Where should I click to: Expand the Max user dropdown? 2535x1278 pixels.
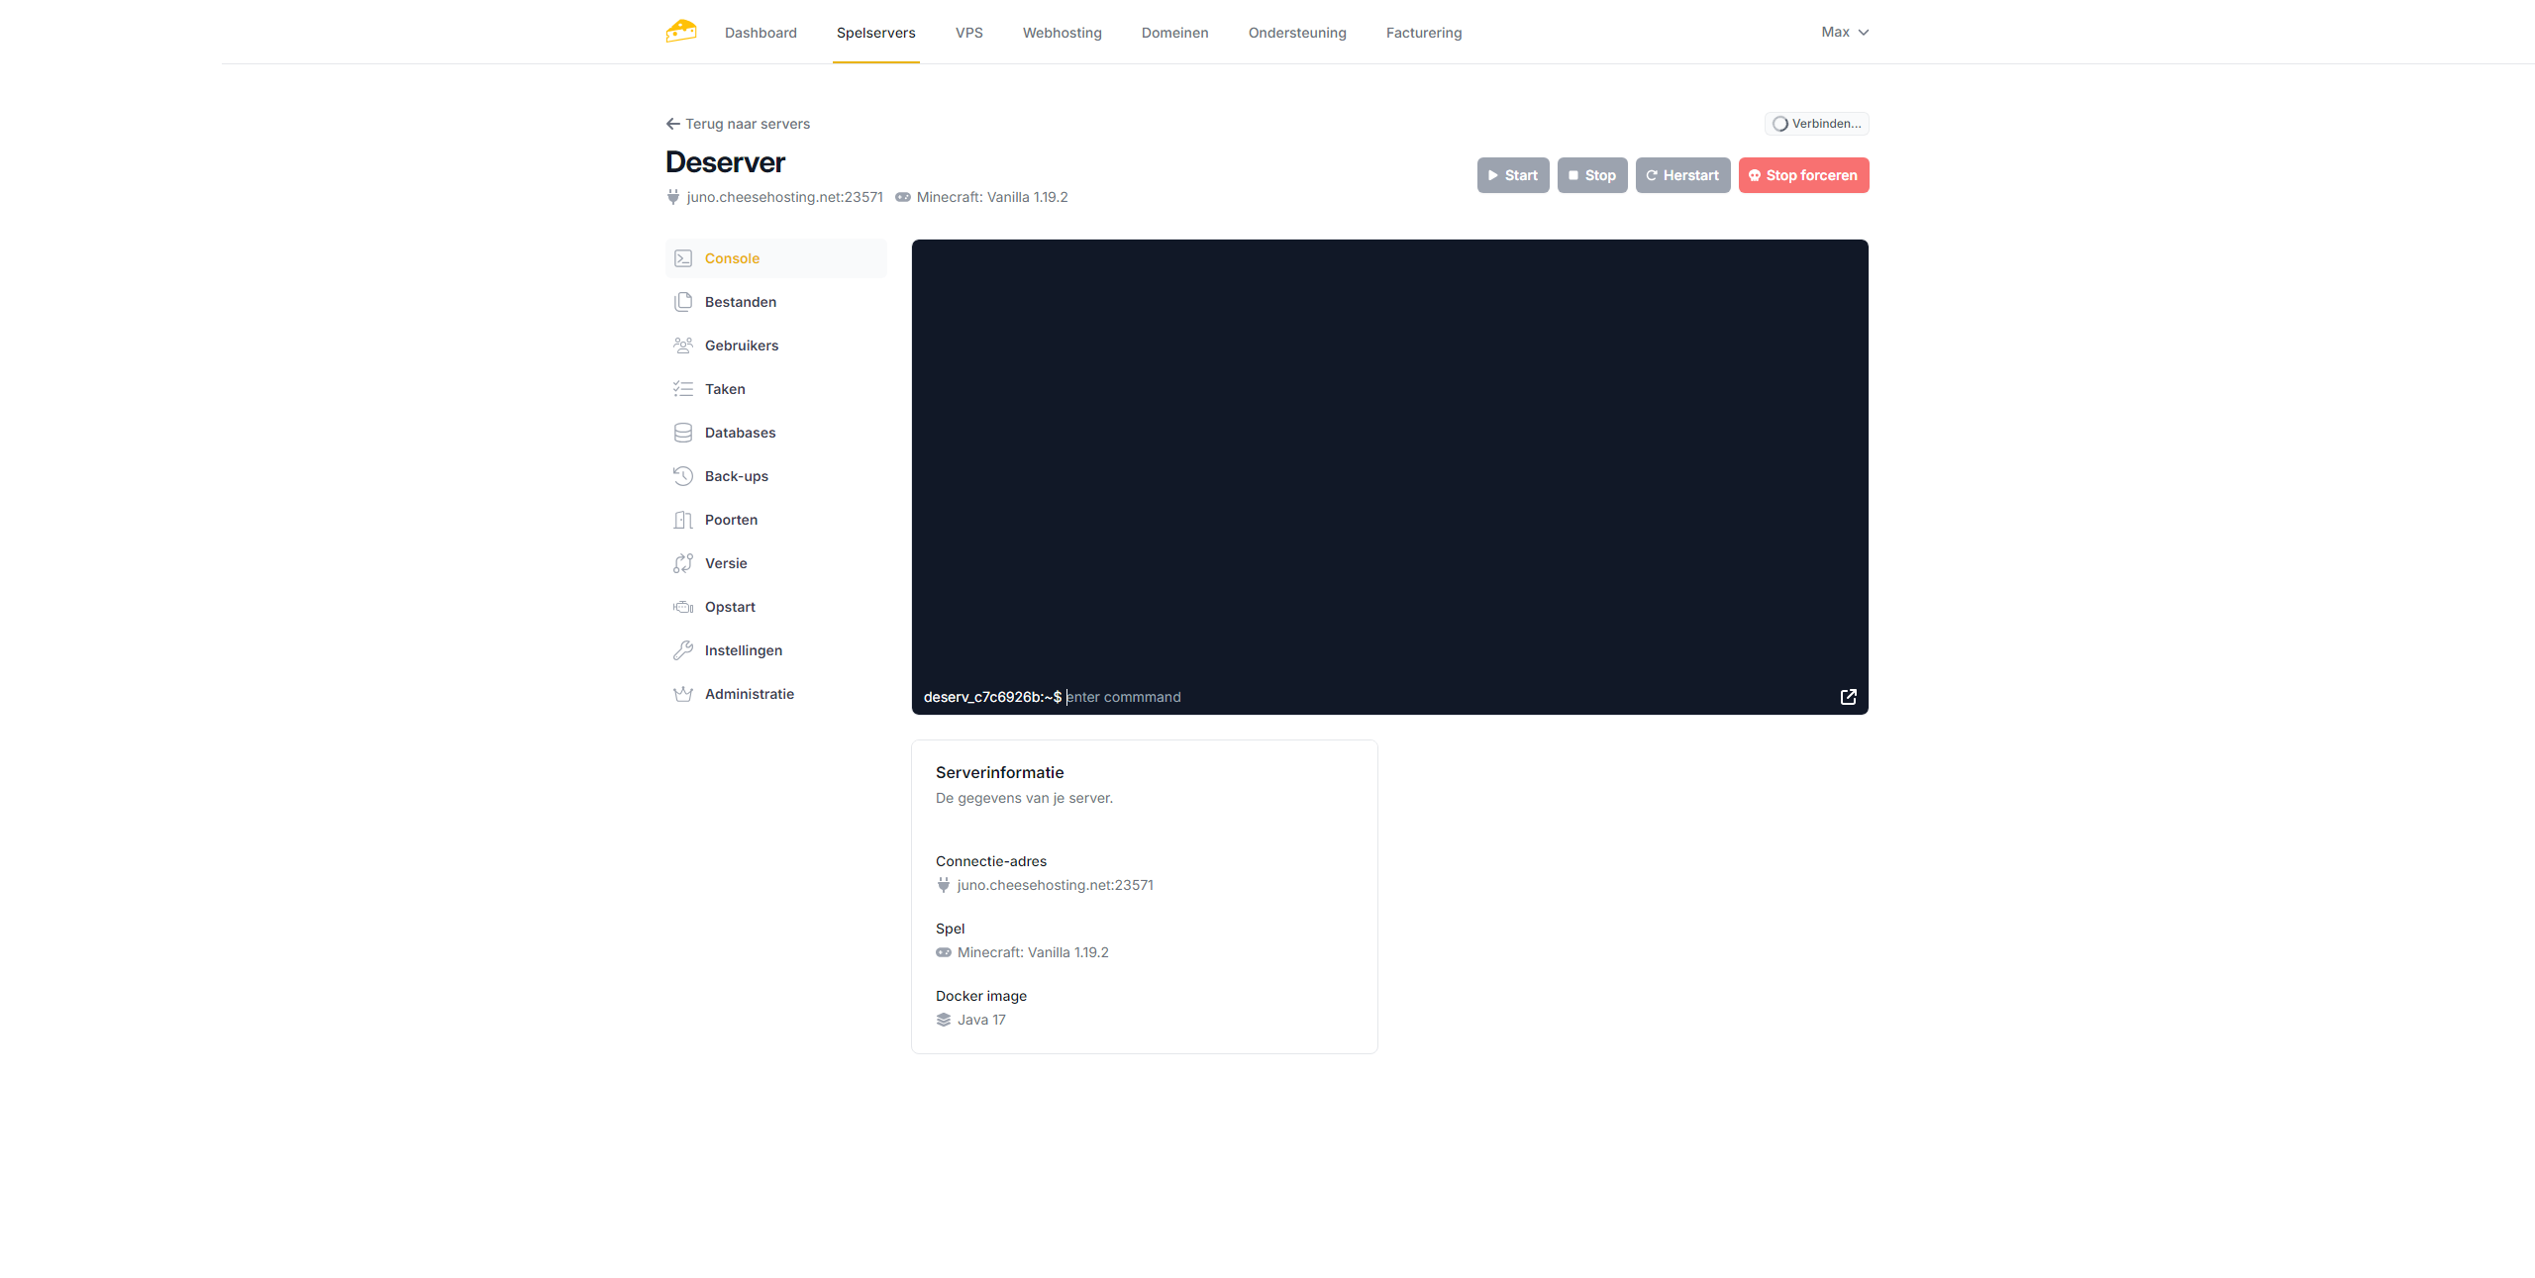(1845, 32)
